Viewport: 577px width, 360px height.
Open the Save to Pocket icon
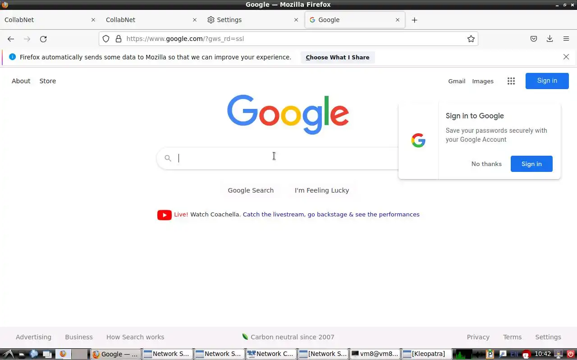[534, 39]
